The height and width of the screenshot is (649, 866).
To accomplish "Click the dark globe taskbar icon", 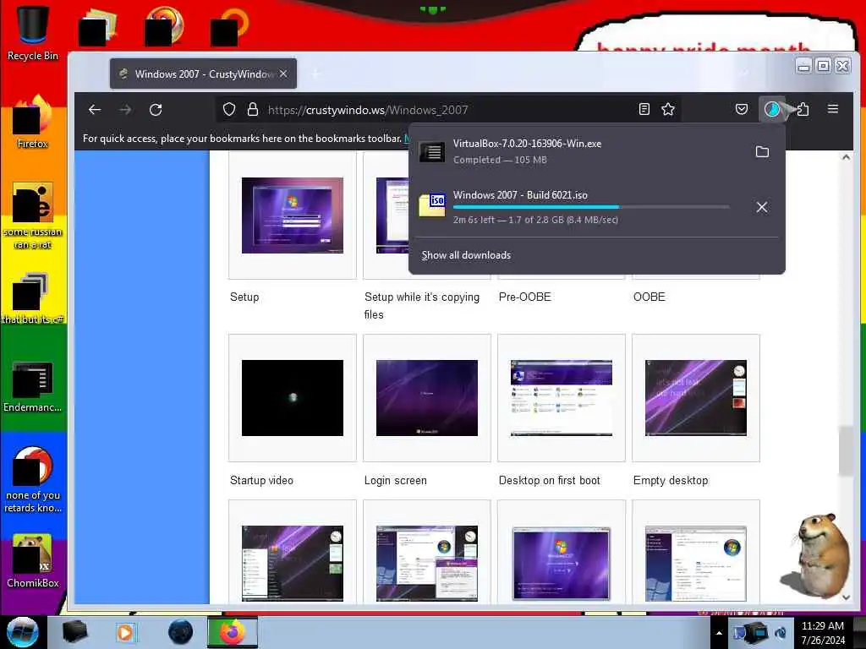I will (180, 632).
